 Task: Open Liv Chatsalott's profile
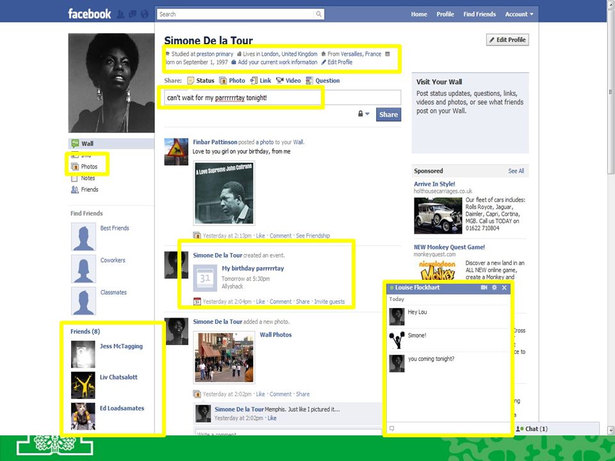tap(119, 377)
